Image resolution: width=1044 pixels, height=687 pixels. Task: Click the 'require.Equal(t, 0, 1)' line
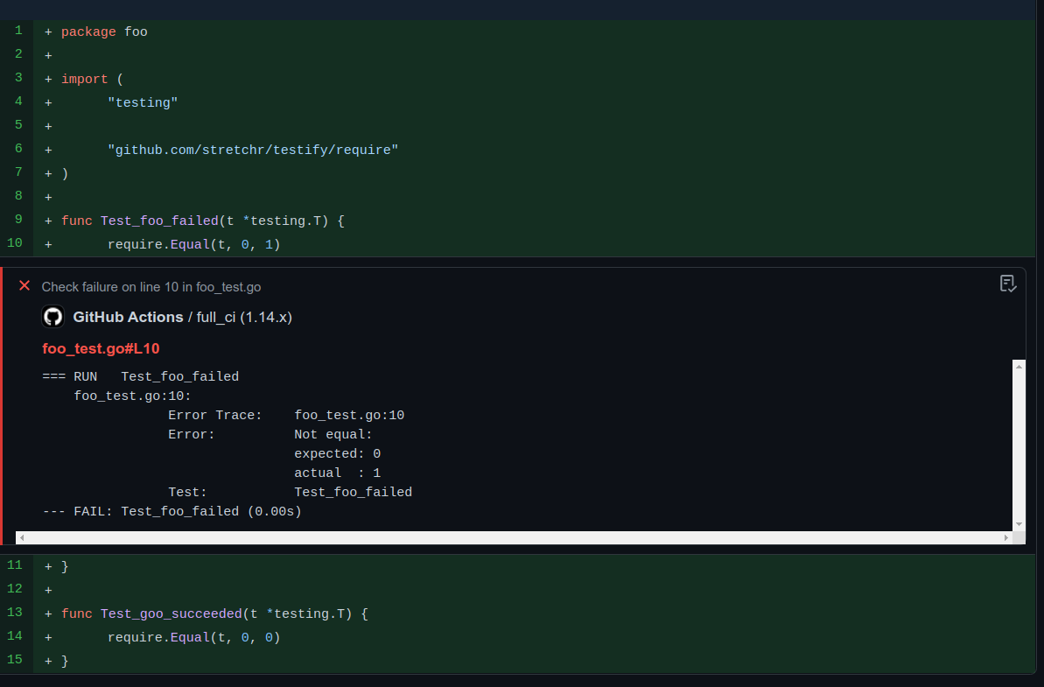pos(193,245)
